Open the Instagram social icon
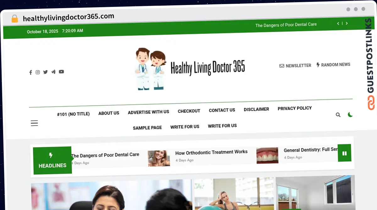 38,72
